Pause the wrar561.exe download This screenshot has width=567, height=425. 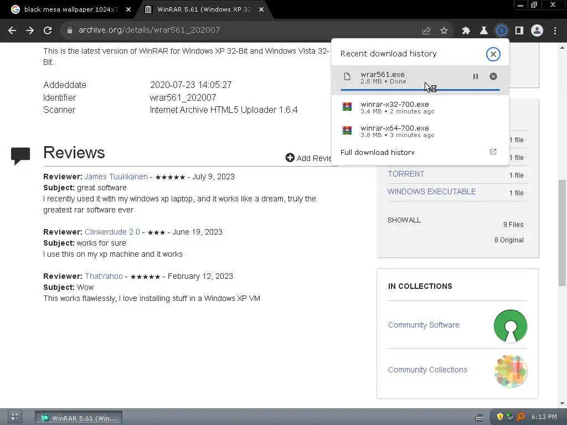coord(475,76)
